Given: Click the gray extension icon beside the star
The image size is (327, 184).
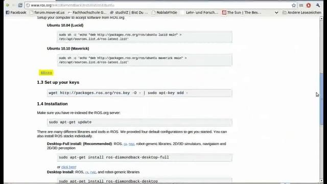Looking at the screenshot, I should tap(301, 6).
